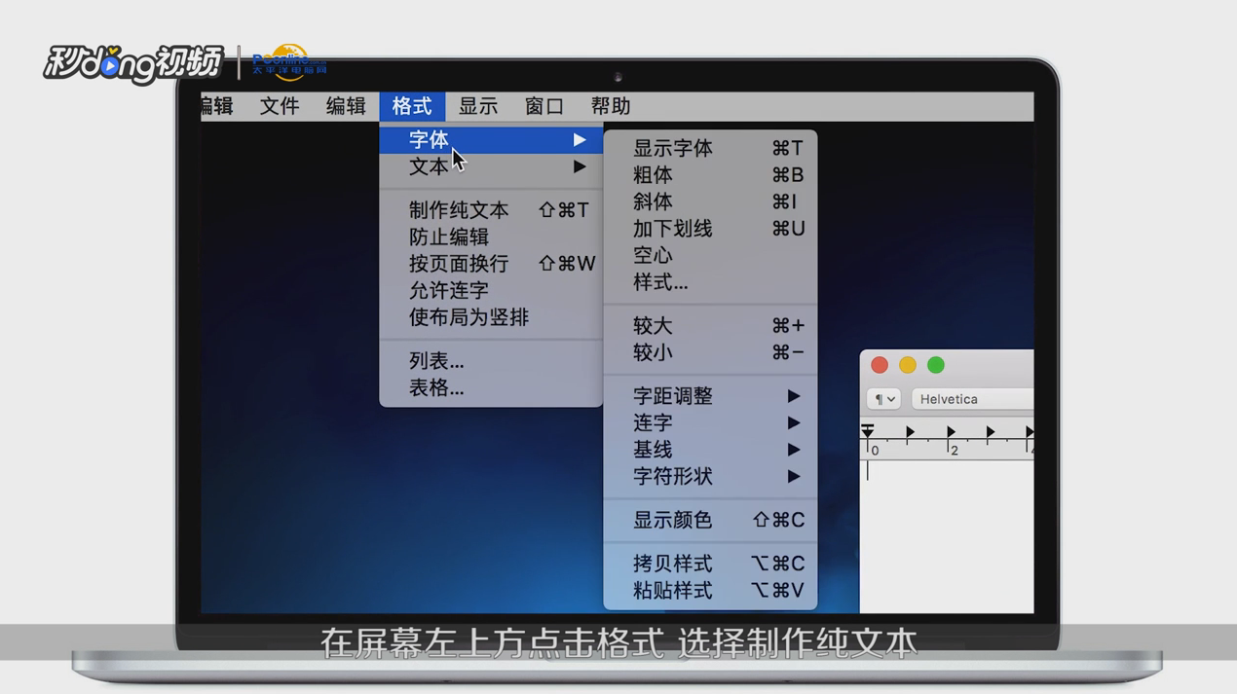Open the Helvetica font family dropdown
This screenshot has width=1237, height=694.
pyautogui.click(x=972, y=399)
